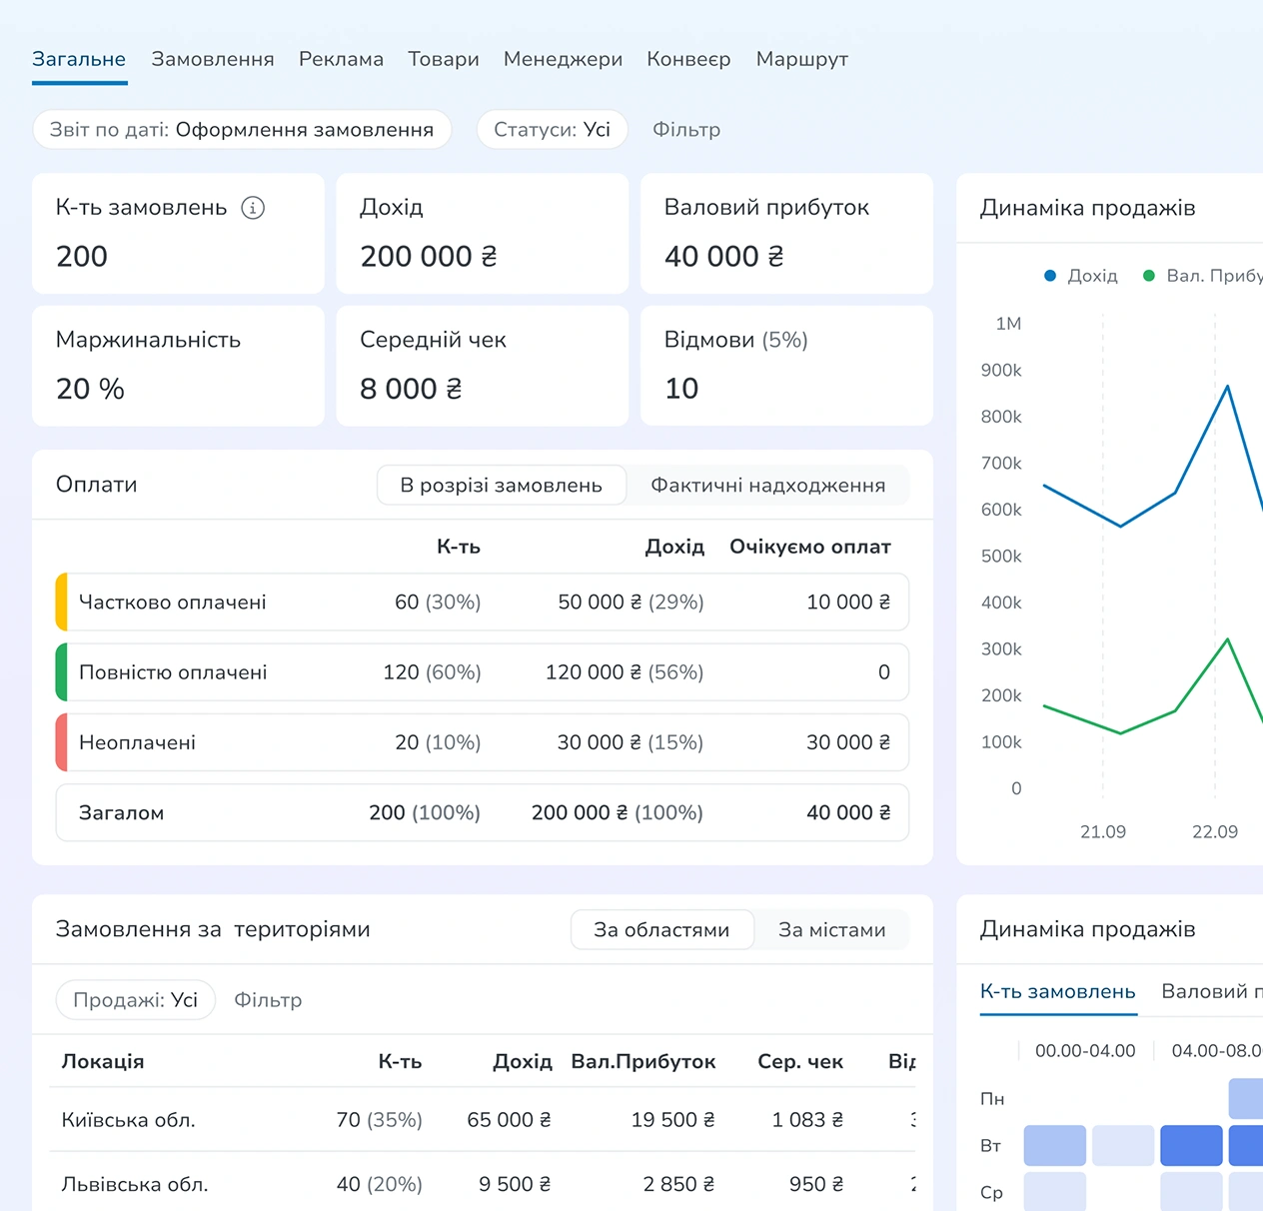Toggle the blue Дохід legend marker
Image resolution: width=1263 pixels, height=1211 pixels.
[x=1050, y=276]
